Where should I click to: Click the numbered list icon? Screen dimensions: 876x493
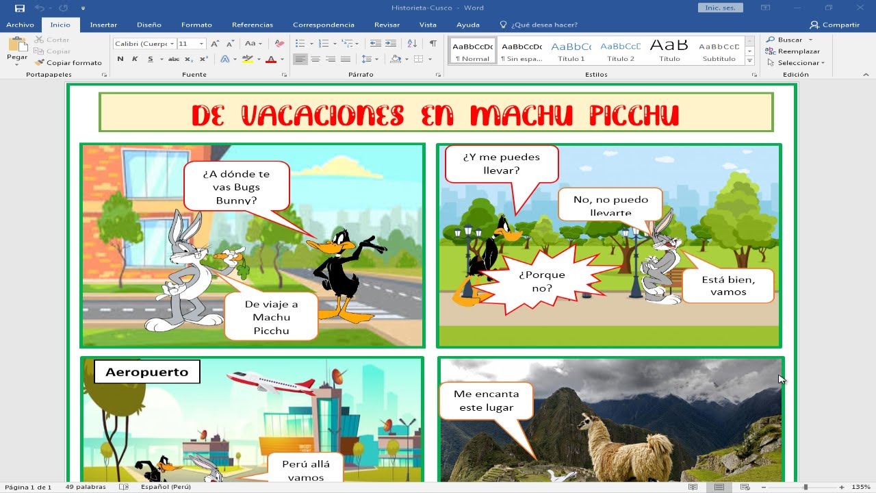tap(324, 43)
